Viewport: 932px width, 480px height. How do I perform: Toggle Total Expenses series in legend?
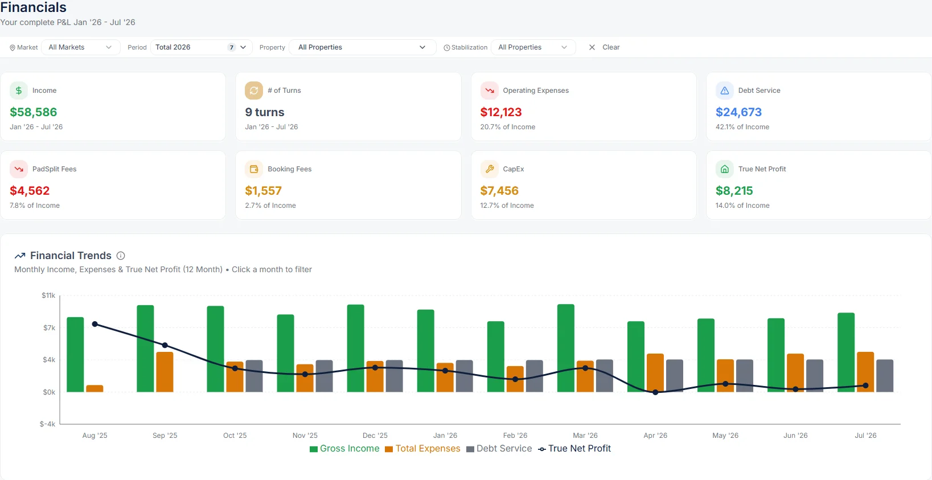422,449
